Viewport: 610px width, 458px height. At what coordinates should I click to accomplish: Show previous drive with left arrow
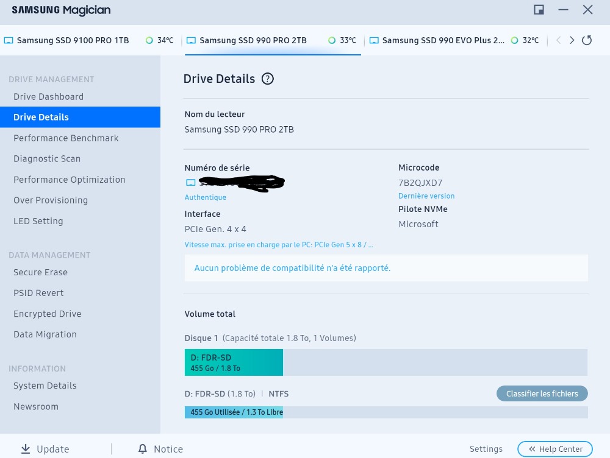(x=558, y=40)
